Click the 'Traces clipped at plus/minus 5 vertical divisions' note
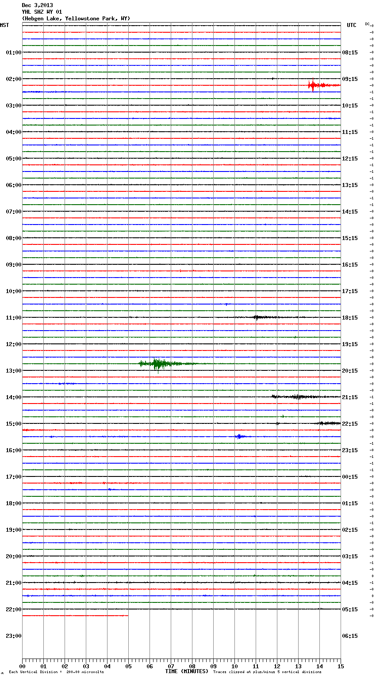Viewport: 376px width, 678px height. pyautogui.click(x=267, y=672)
